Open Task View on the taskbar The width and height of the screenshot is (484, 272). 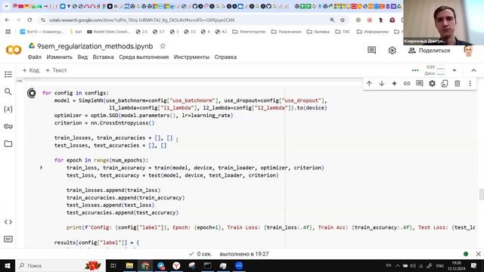click(113, 265)
